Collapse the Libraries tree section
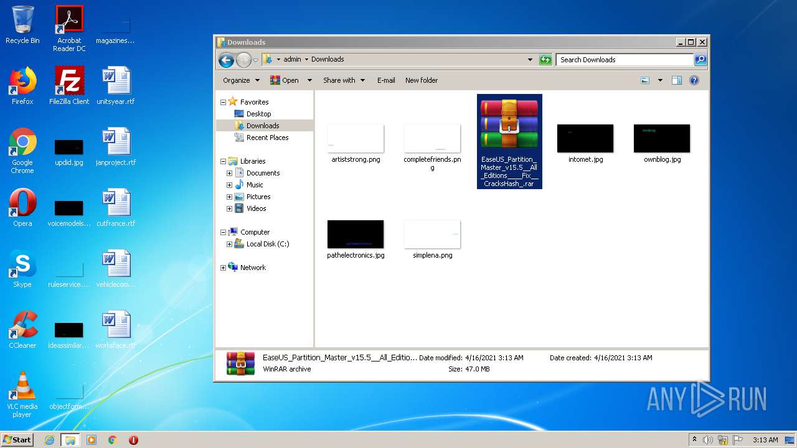This screenshot has width=797, height=448. [x=223, y=161]
